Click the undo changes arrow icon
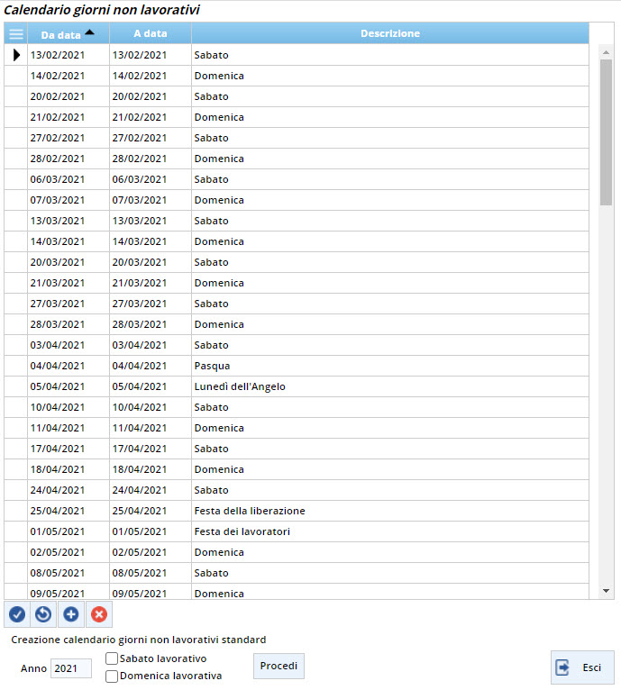This screenshot has width=621, height=690. [43, 615]
